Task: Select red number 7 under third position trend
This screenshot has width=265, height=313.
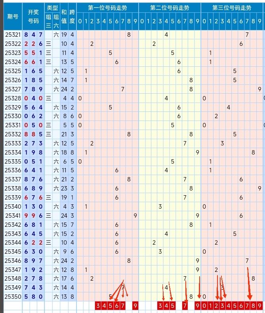Action: coord(247,305)
